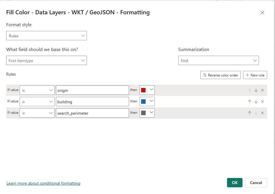Open the search_perimeter rule operator dropdown
This screenshot has height=194, width=275.
click(37, 113)
